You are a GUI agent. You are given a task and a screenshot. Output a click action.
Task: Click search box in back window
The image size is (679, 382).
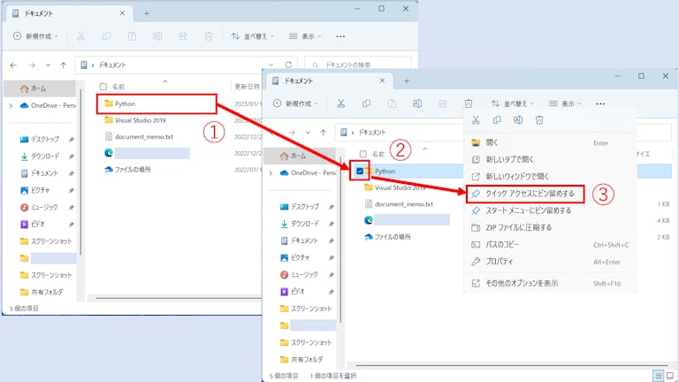click(358, 65)
